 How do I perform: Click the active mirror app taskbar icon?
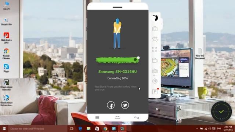click(x=122, y=129)
